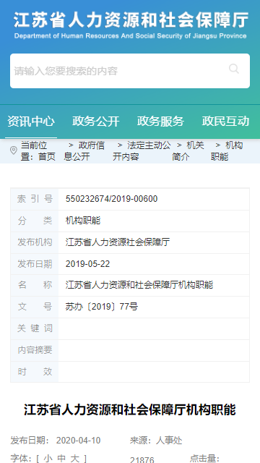
Task: Click the 关键词 label cell
Action: pyautogui.click(x=35, y=328)
